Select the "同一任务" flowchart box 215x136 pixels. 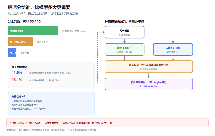click(125, 32)
